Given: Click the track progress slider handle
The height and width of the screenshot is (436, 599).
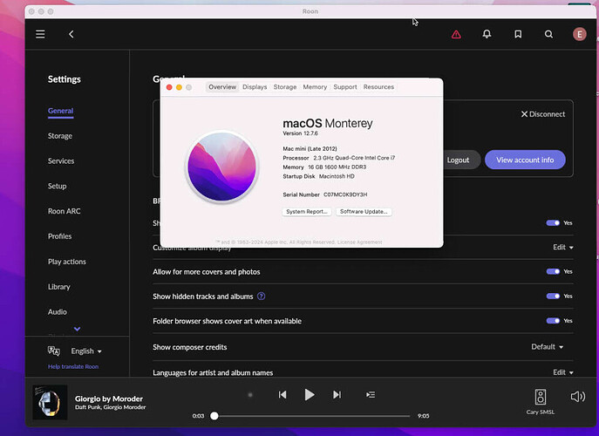Looking at the screenshot, I should [214, 416].
